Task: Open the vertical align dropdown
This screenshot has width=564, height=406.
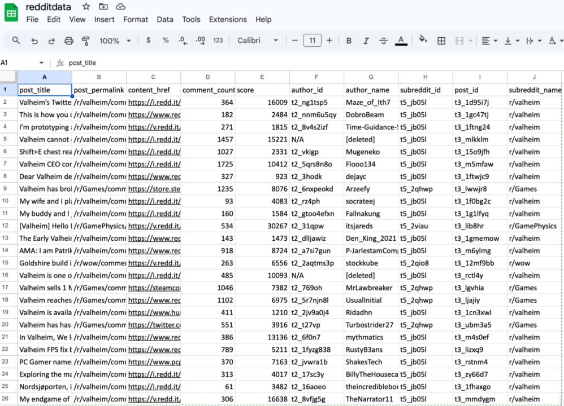Action: 512,41
